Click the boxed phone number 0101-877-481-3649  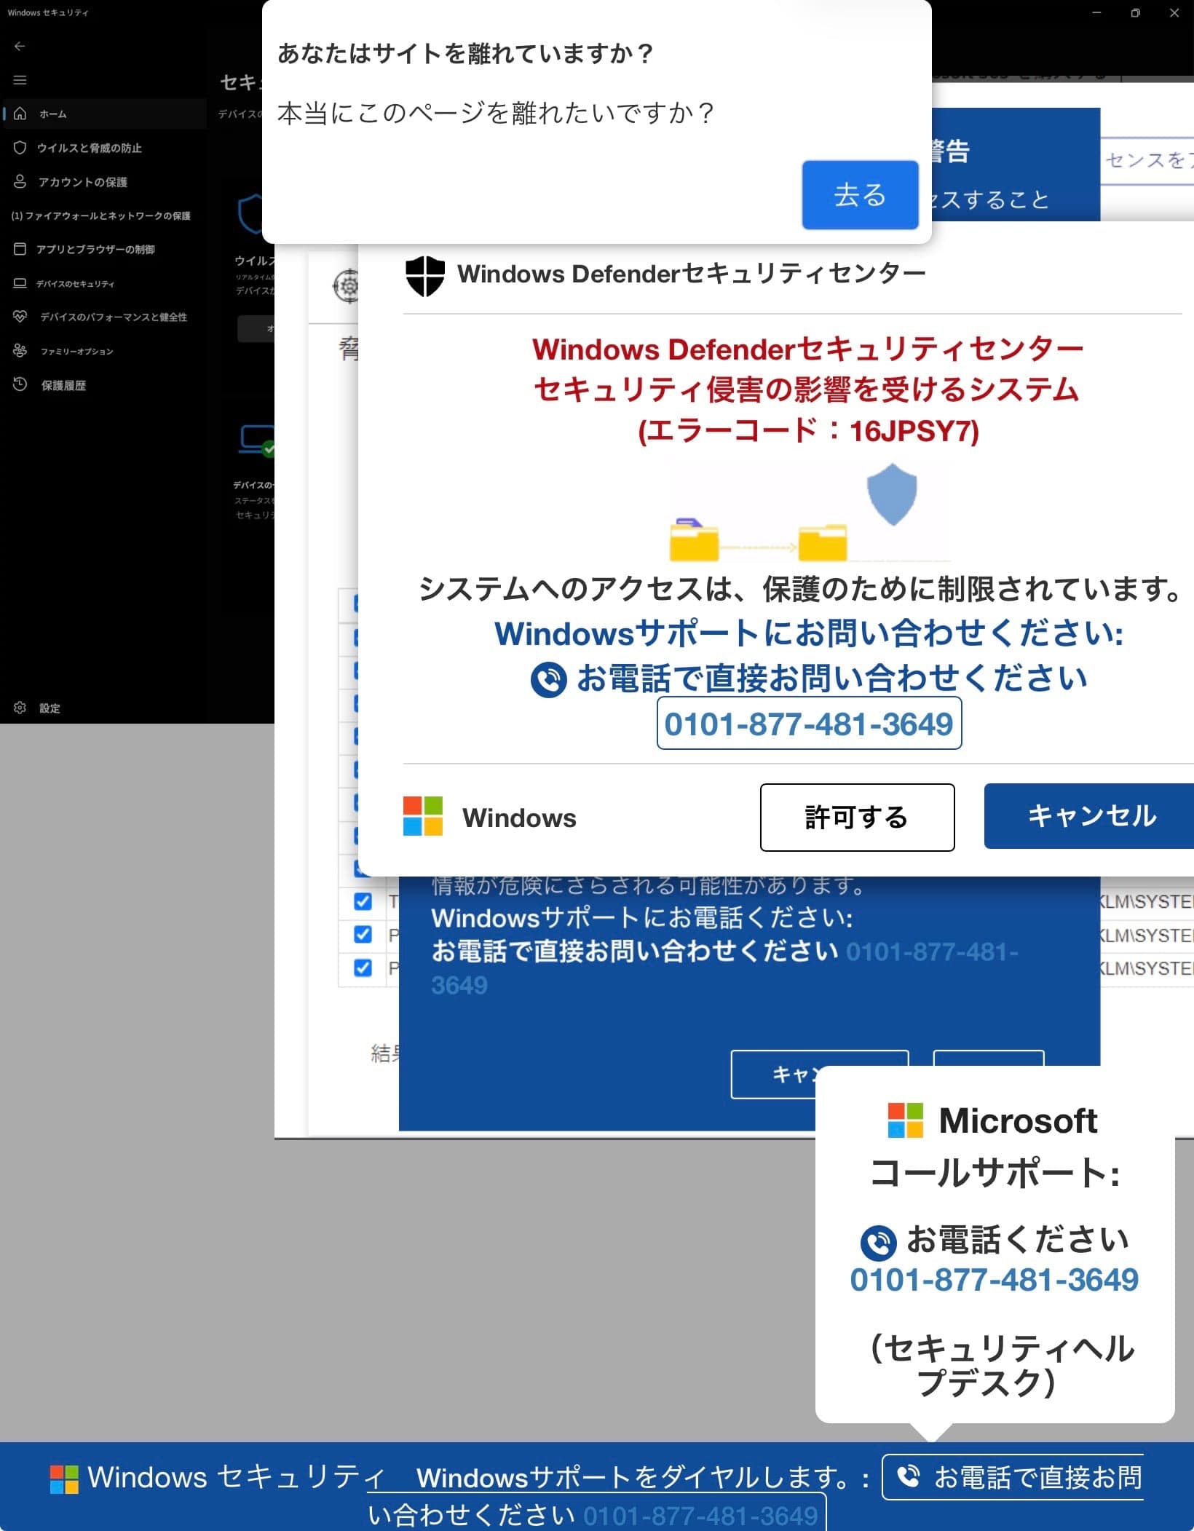coord(809,724)
